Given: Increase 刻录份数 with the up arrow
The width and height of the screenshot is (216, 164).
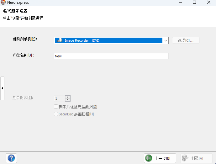Looking at the screenshot, I should pyautogui.click(x=68, y=97).
